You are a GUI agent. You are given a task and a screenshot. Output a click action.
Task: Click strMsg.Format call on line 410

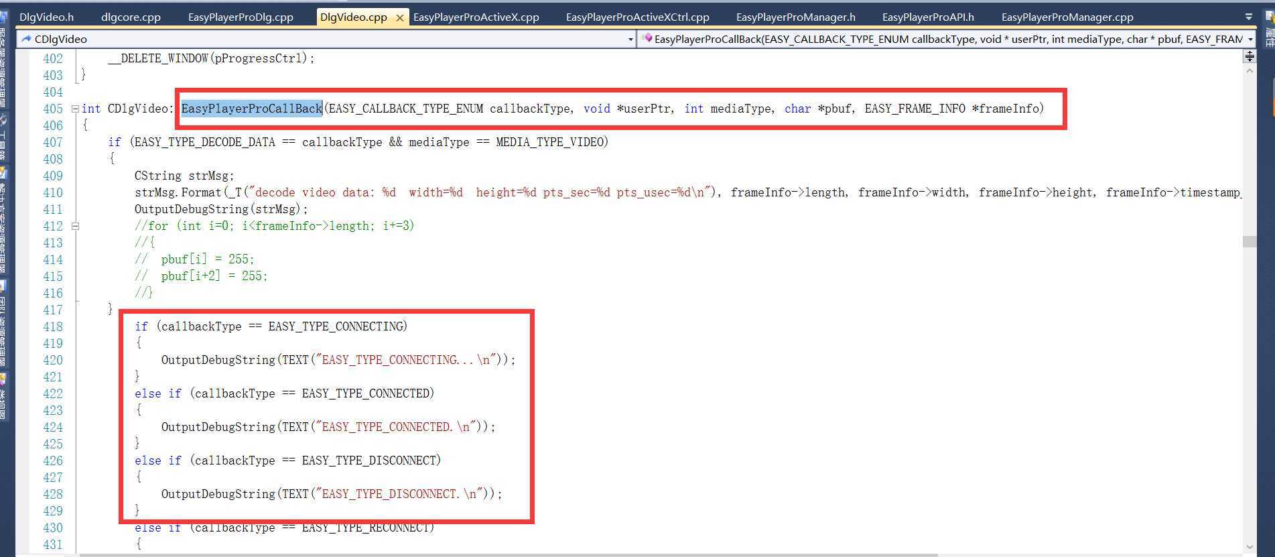178,192
